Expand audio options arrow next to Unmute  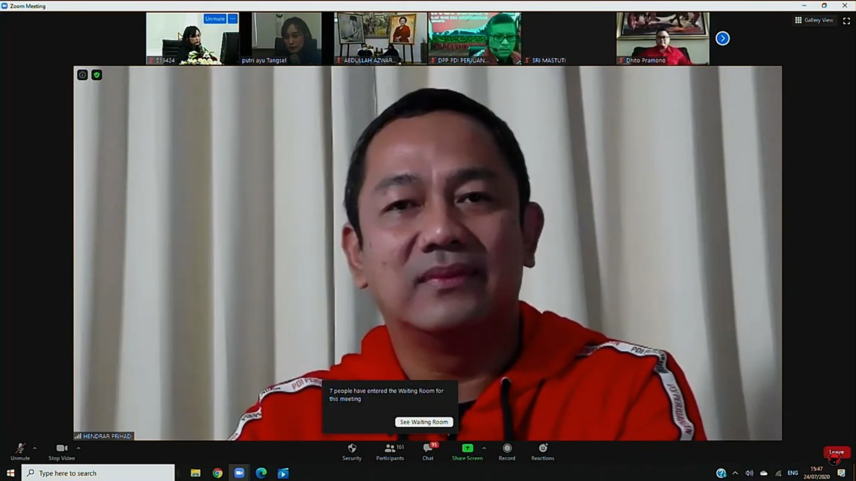[35, 448]
